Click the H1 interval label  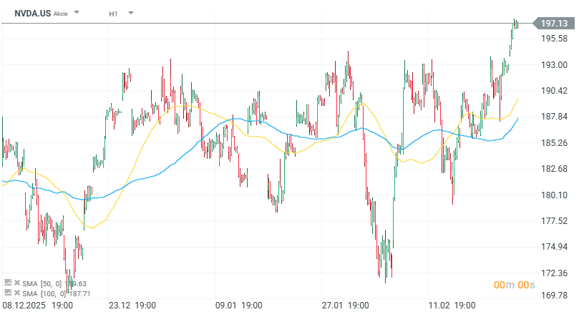coord(113,14)
